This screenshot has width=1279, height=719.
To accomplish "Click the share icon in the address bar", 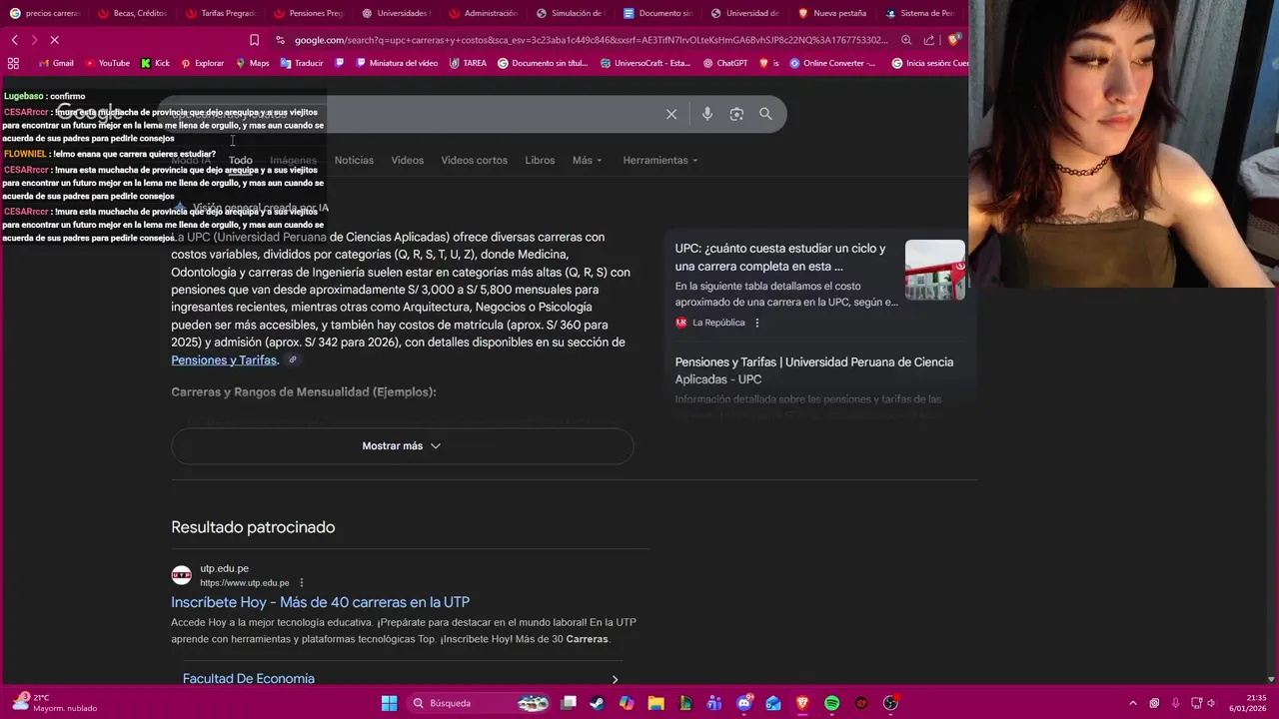I will click(x=929, y=40).
